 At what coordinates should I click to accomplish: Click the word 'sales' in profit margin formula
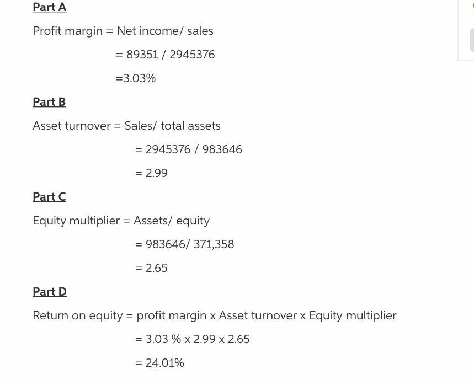(200, 31)
